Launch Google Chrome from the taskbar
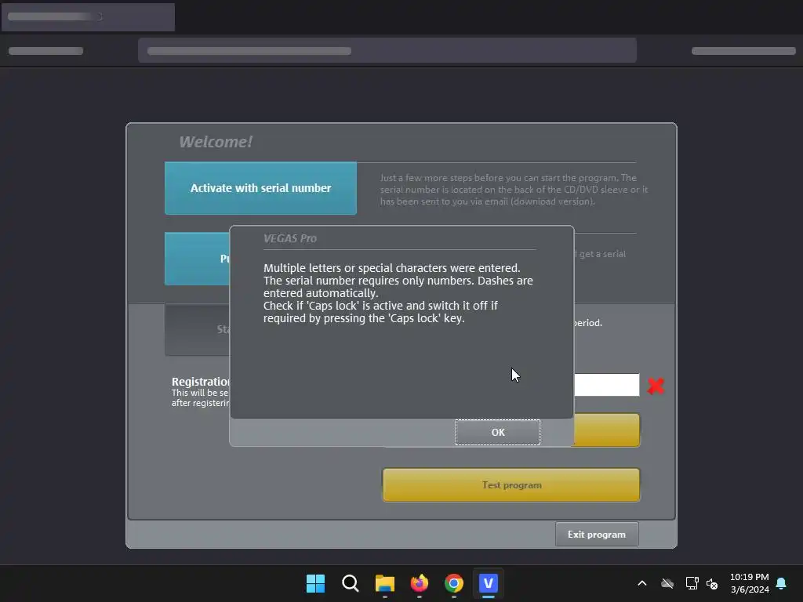Screen dimensions: 803x602 [454, 583]
